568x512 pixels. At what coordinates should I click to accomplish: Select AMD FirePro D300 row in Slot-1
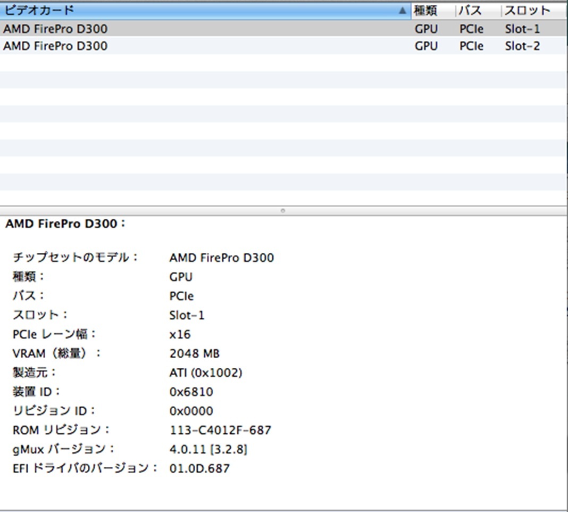tap(283, 29)
